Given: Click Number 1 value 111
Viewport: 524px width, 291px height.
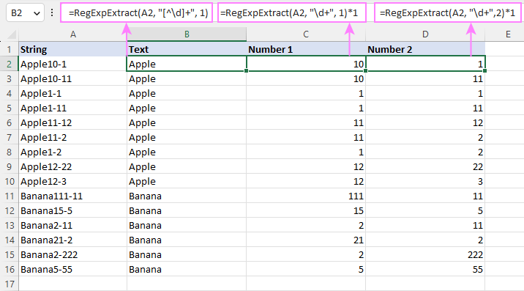Looking at the screenshot, I should tap(306, 196).
